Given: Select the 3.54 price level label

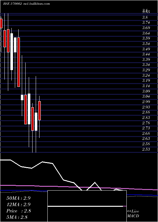Looking at the screenshot, I should (x=146, y=44).
